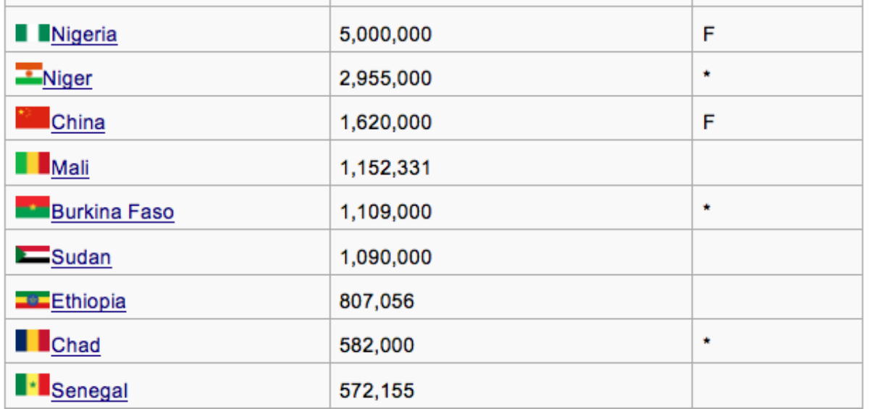Click the Chad flag icon
The image size is (869, 409).
(x=33, y=340)
